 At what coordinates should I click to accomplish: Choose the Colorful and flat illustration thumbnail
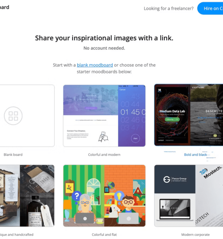tap(104, 196)
